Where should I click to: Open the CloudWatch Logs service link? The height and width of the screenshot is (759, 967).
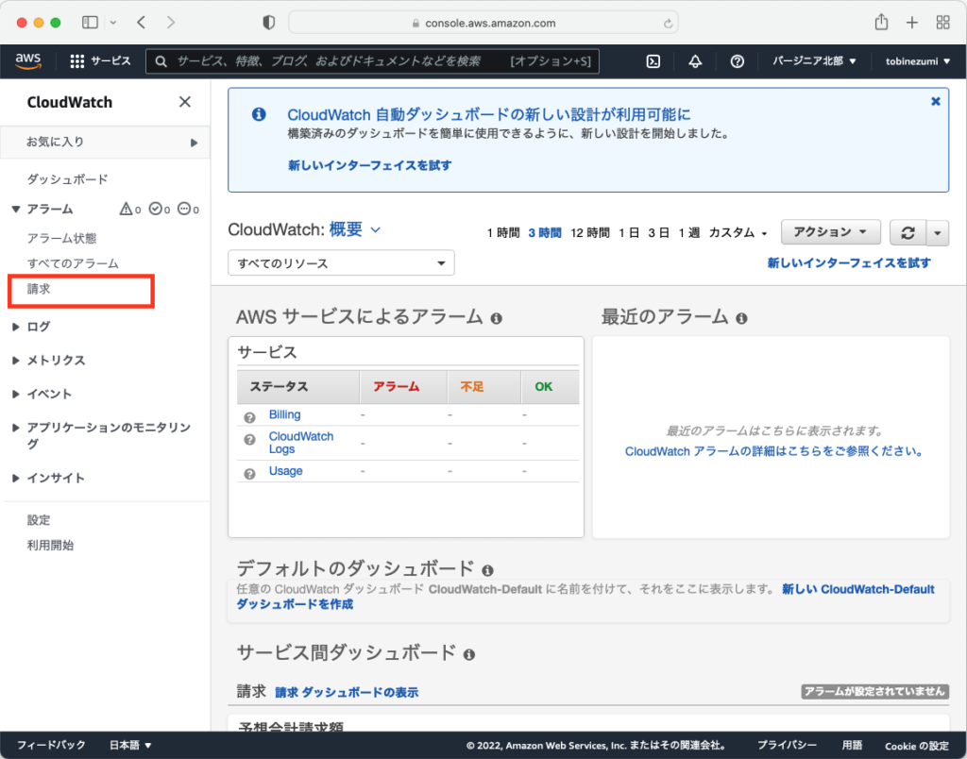coord(301,443)
